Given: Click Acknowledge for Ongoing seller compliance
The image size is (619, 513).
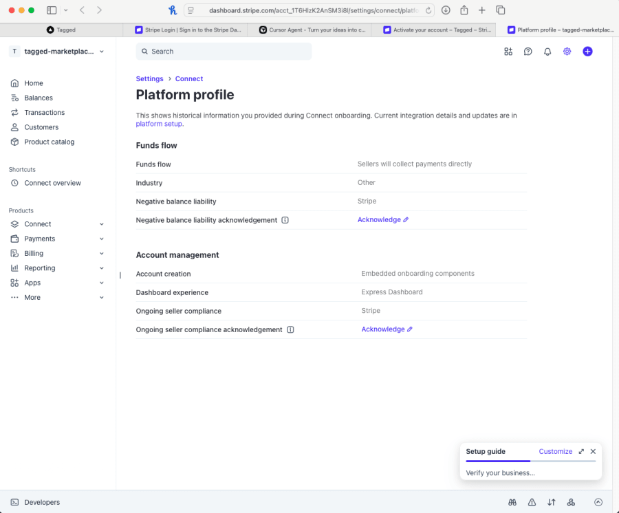Looking at the screenshot, I should [387, 329].
